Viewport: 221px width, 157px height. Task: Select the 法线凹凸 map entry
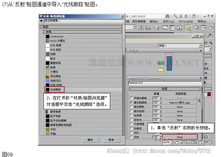coord(84,81)
